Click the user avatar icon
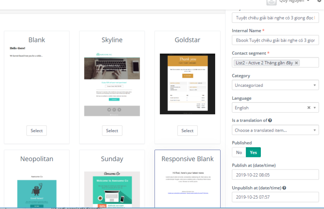The width and height of the screenshot is (324, 209). [272, 2]
